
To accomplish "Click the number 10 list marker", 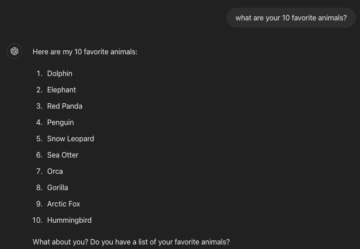I will point(37,220).
